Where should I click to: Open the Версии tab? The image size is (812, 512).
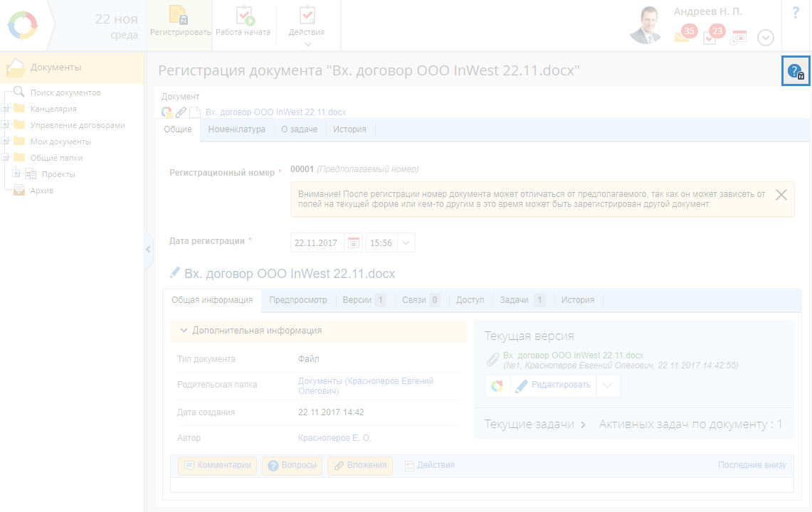364,300
